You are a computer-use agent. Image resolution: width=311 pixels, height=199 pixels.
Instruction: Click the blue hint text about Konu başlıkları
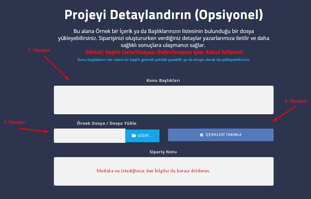point(164,60)
